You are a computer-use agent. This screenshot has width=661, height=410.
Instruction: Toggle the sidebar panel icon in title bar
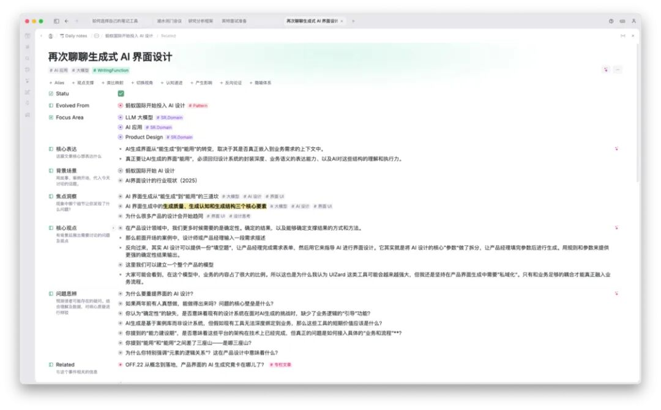tap(56, 21)
